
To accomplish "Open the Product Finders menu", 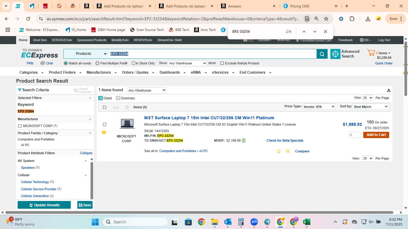I will (65, 72).
